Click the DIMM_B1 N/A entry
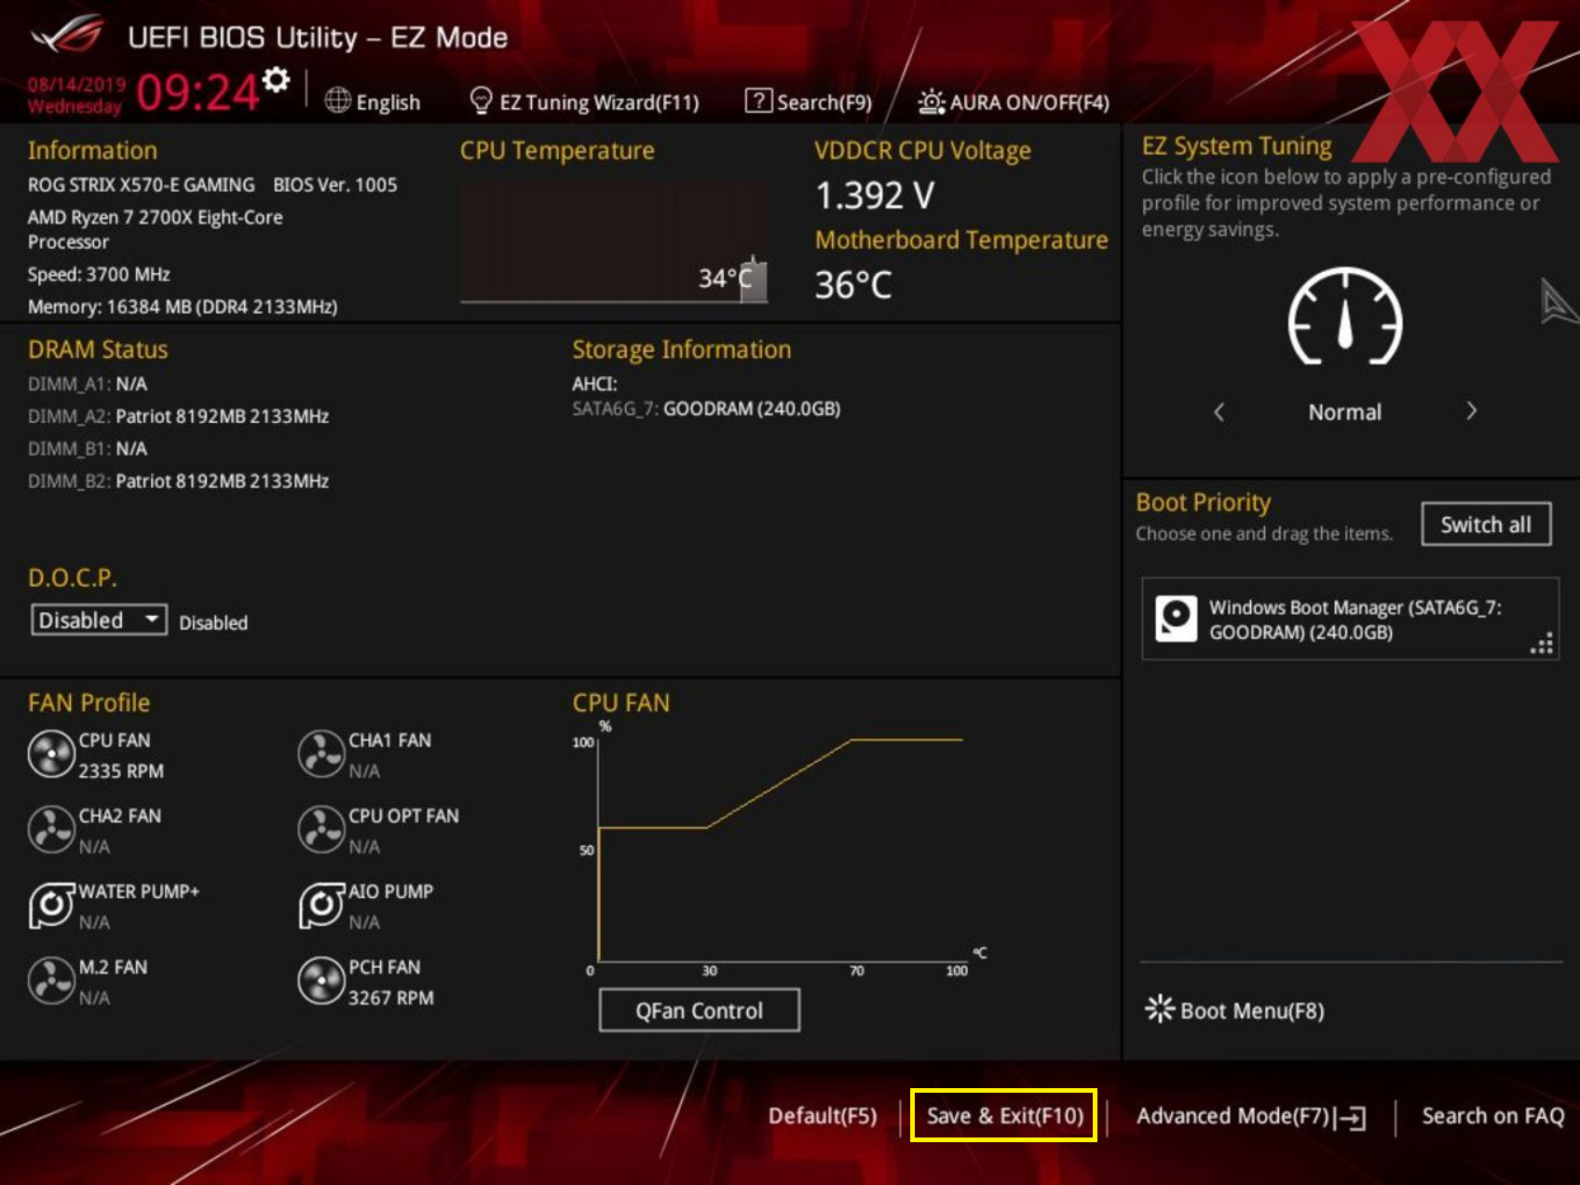1580x1185 pixels. (x=88, y=449)
